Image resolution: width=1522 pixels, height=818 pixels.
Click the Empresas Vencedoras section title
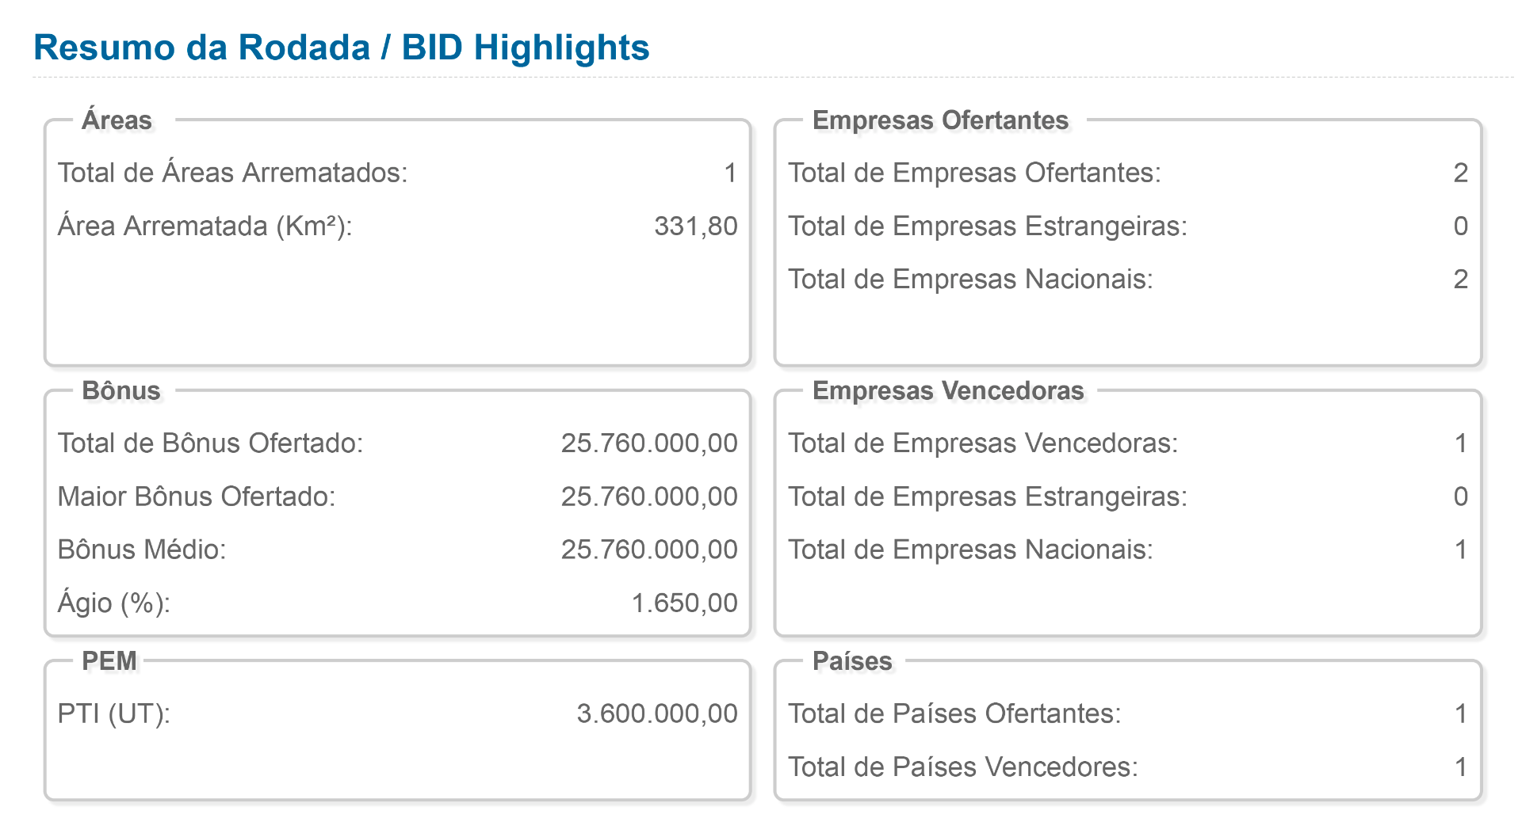coord(948,390)
